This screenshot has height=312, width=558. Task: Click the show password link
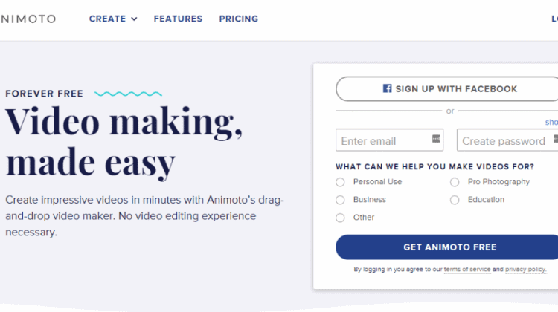551,123
